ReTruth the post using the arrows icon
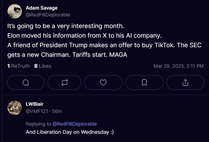Image resolution: width=209 pixels, height=142 pixels. 65,82
